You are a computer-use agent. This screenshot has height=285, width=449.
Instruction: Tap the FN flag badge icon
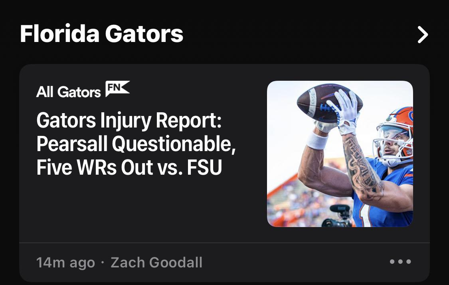pos(117,89)
